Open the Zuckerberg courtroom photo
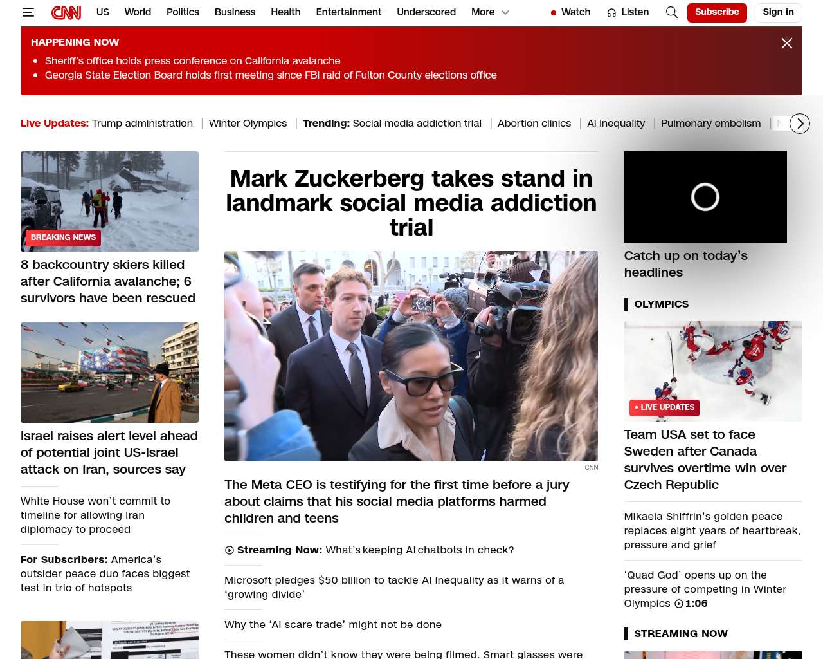The height and width of the screenshot is (659, 823). 411,356
